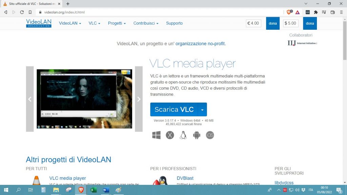Open the VideoLAN navigation dropdown
This screenshot has height=195, width=347.
point(69,23)
